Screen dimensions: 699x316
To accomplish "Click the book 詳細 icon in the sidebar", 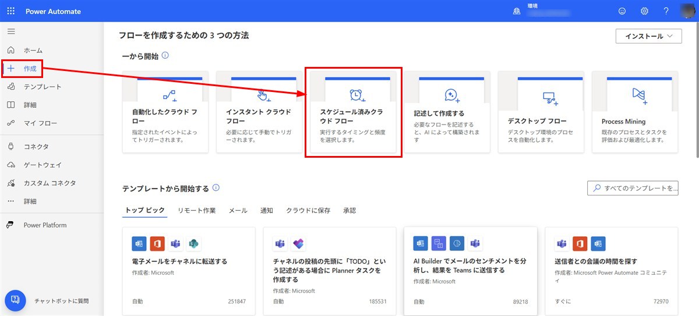I will (x=11, y=105).
